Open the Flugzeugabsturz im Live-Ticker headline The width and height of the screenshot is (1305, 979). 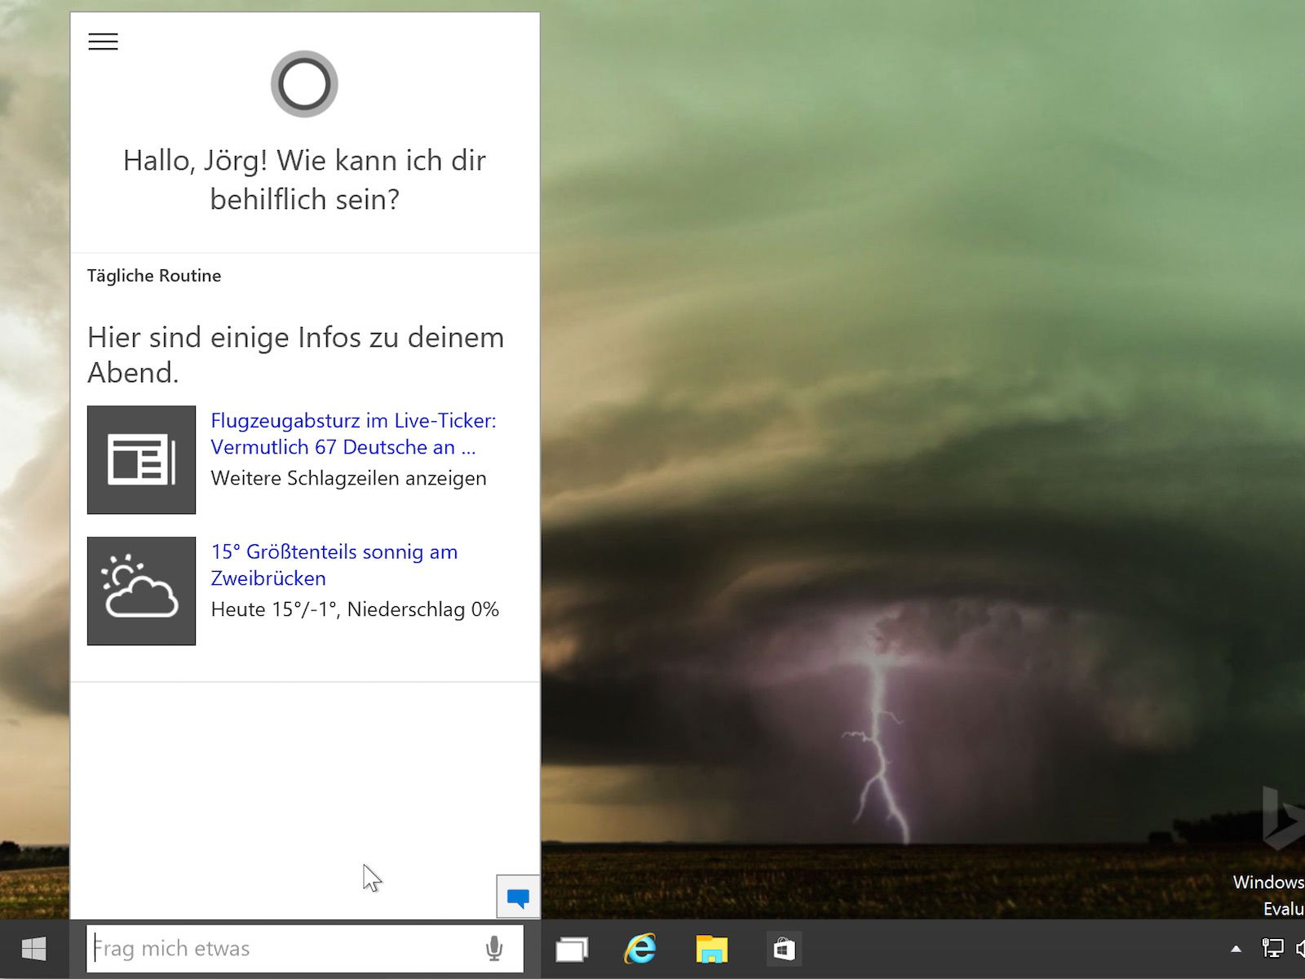click(353, 434)
